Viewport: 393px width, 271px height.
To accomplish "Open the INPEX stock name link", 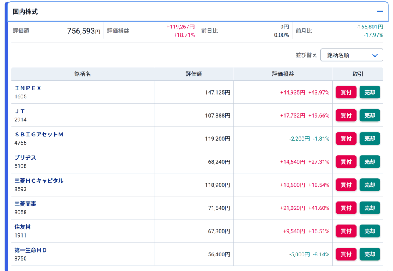I will 28,88.
